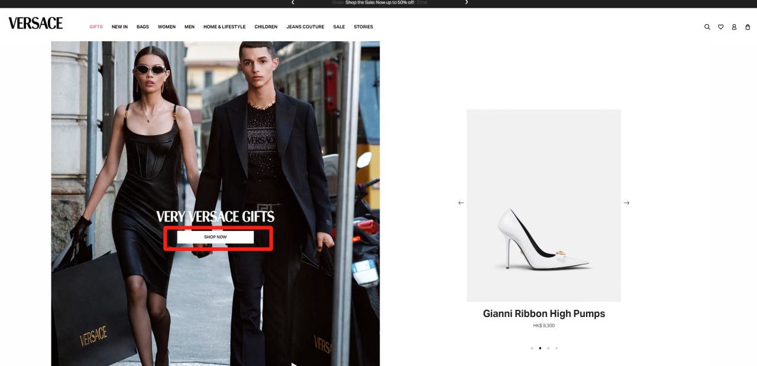
Task: Select the first carousel dot indicator
Action: pos(532,348)
